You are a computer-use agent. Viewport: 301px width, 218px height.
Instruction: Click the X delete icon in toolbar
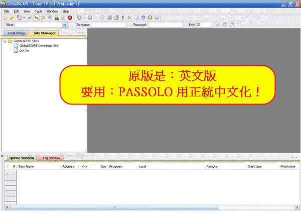tap(129, 18)
